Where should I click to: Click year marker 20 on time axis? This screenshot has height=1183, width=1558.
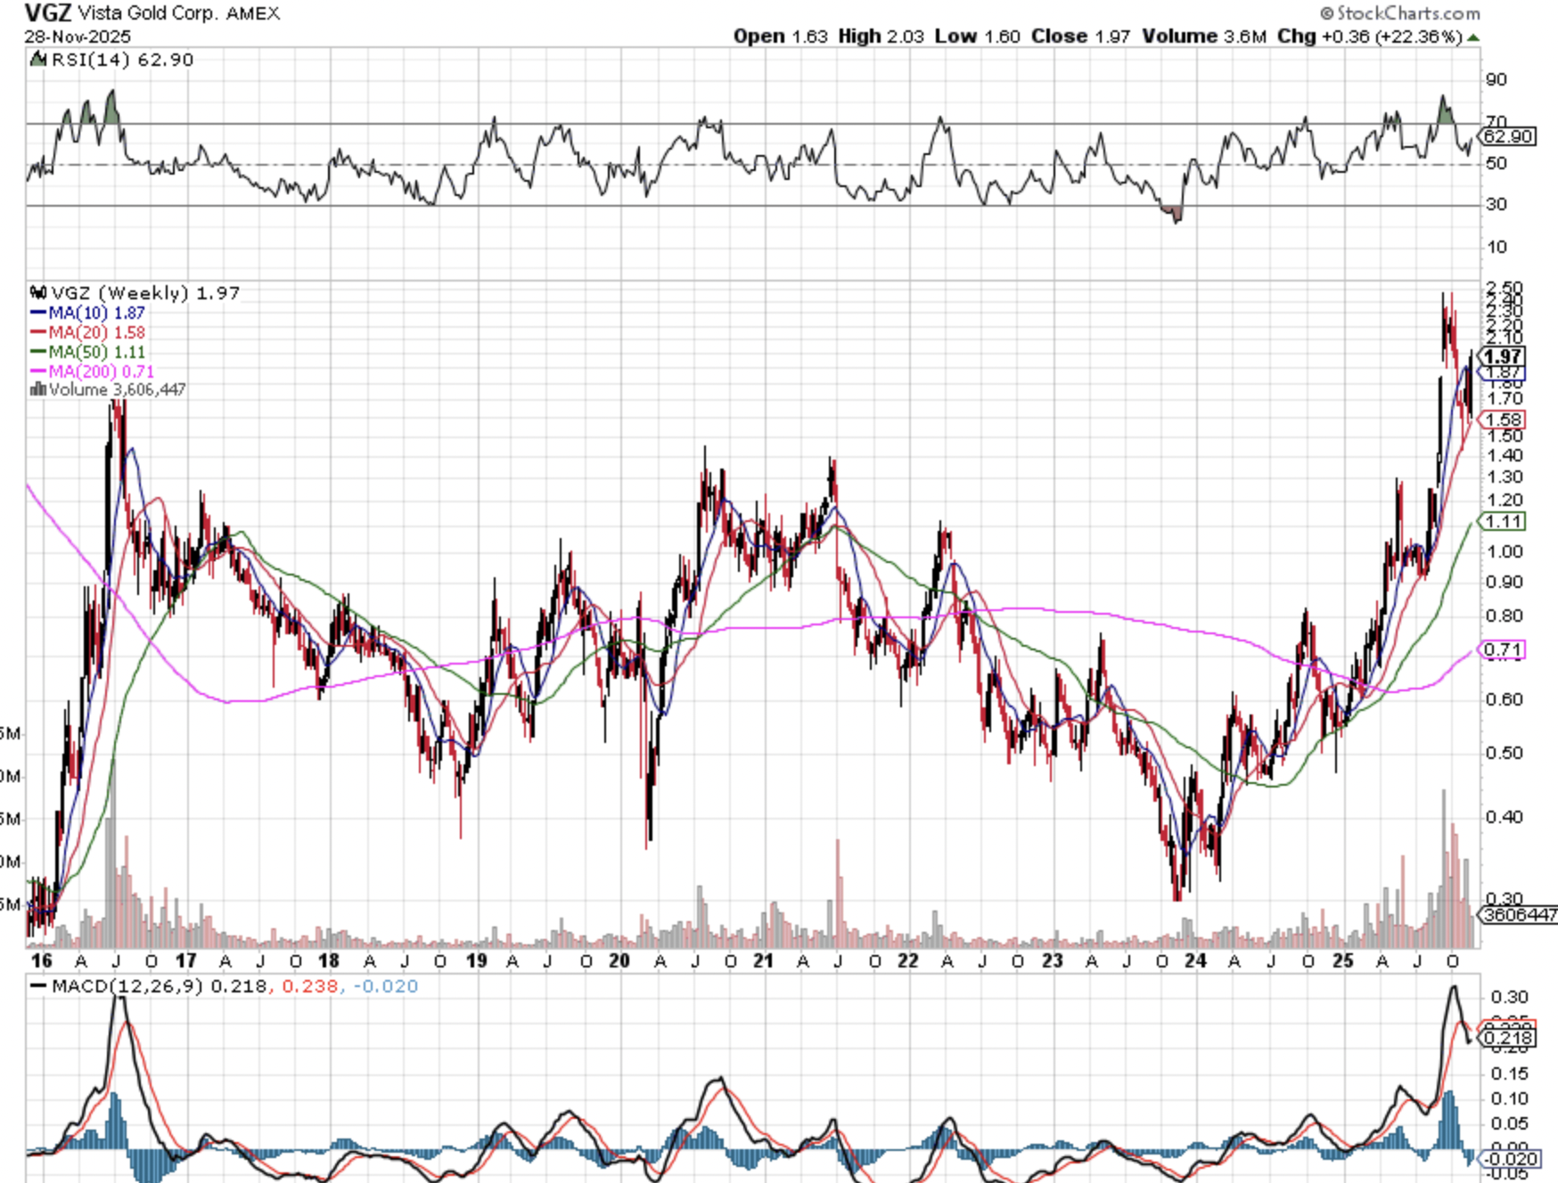click(619, 961)
